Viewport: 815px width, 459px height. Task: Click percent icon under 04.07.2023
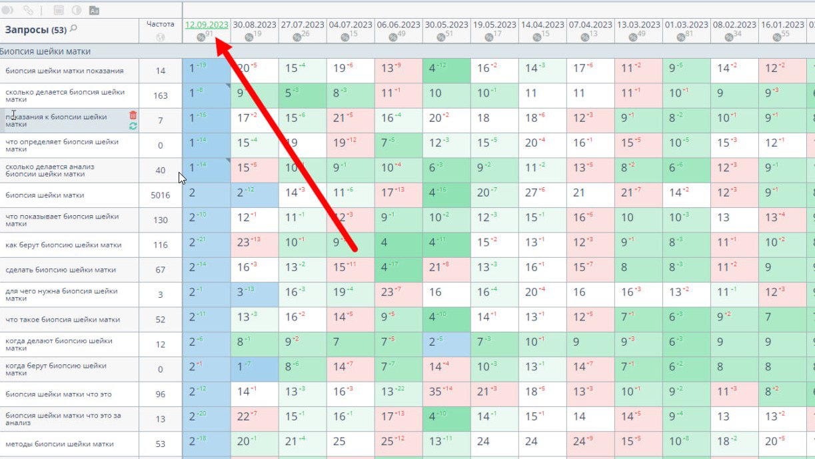tap(345, 37)
